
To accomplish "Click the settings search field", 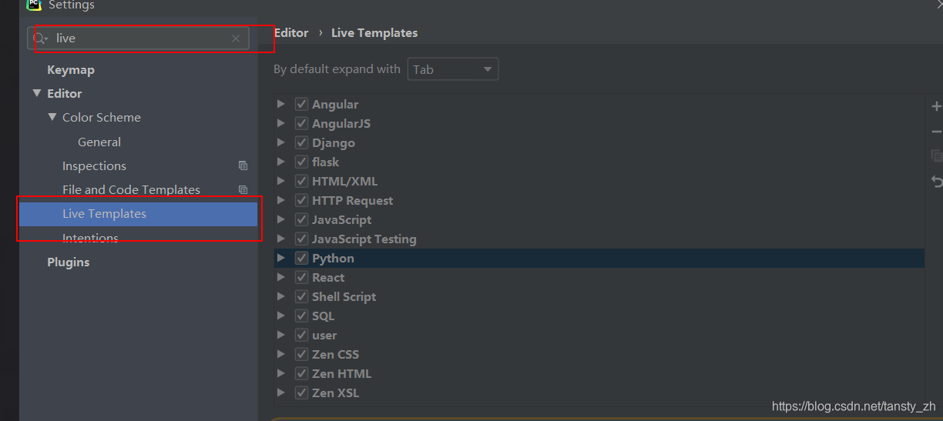I will pos(139,38).
